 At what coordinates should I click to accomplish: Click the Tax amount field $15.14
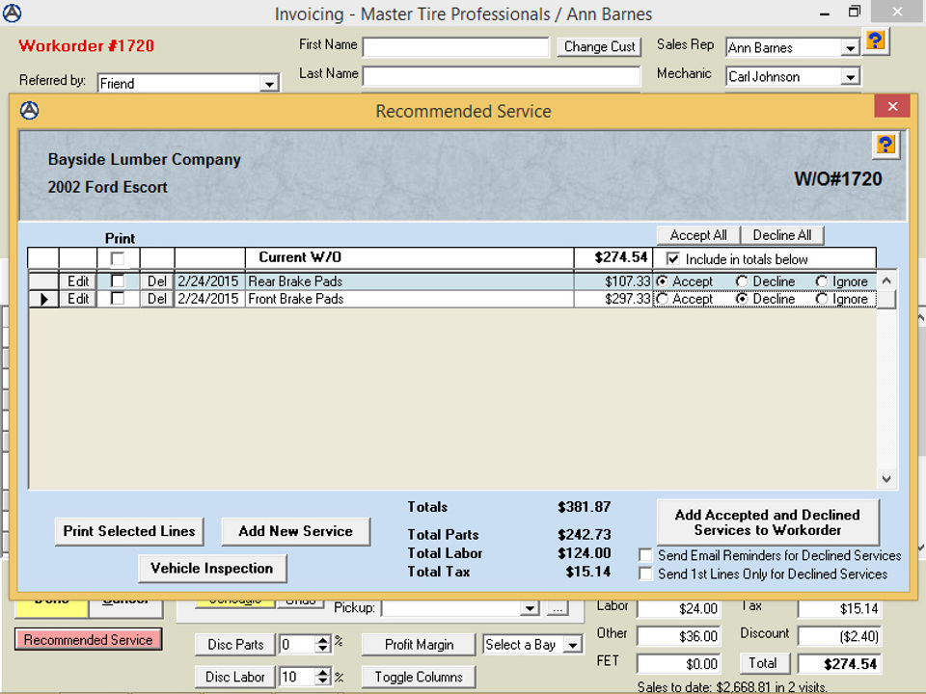(x=839, y=608)
